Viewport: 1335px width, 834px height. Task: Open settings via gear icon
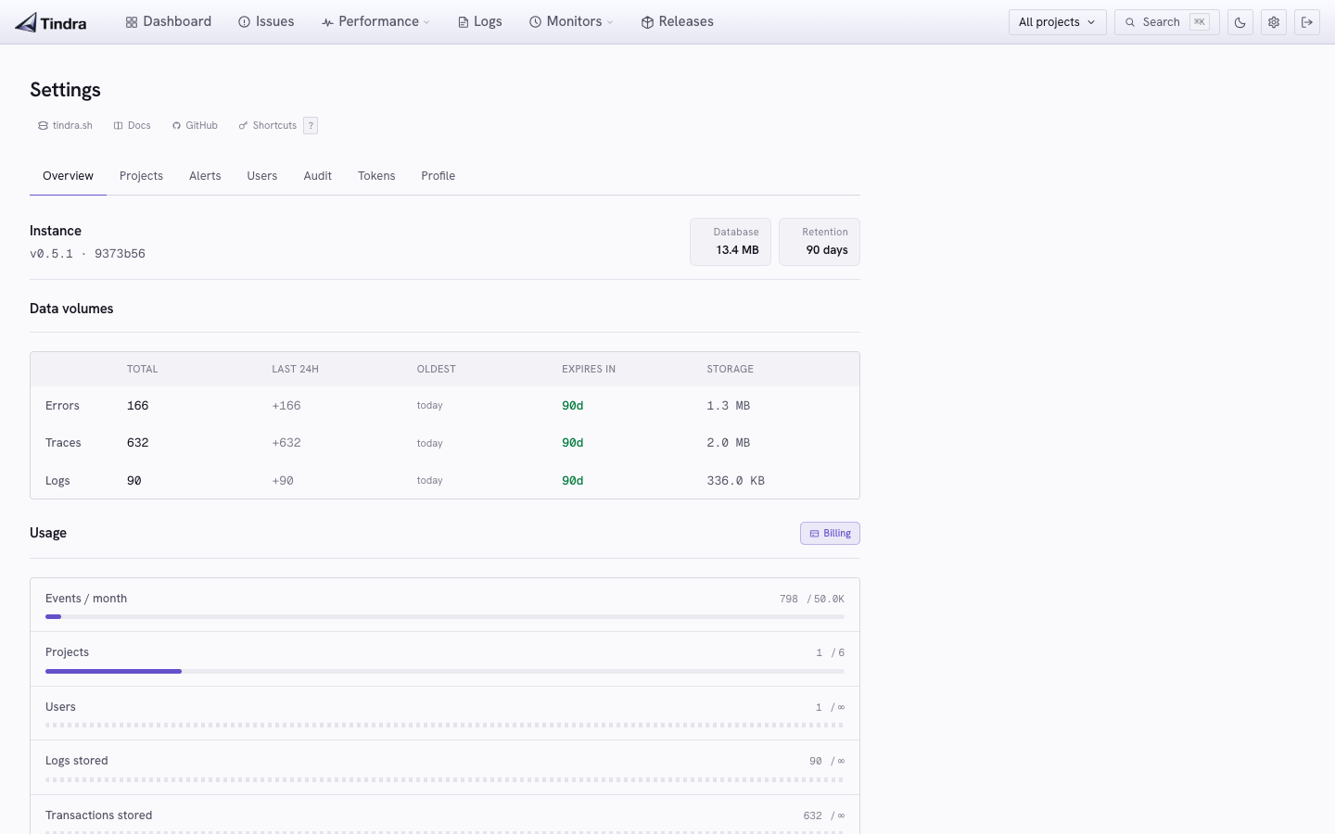(x=1274, y=22)
